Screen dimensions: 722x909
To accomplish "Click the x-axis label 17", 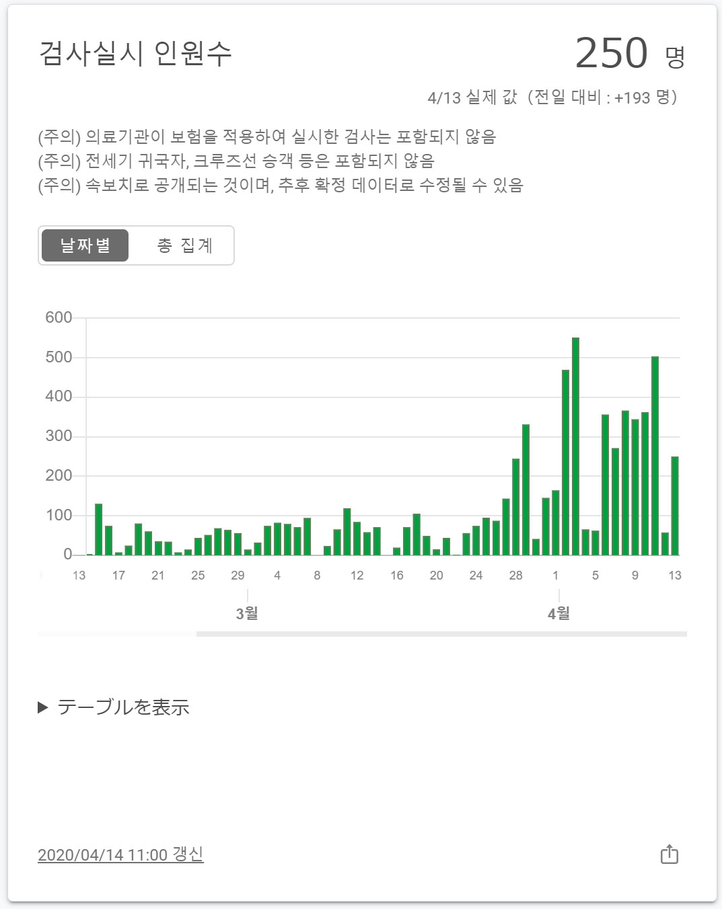I will click(x=118, y=576).
